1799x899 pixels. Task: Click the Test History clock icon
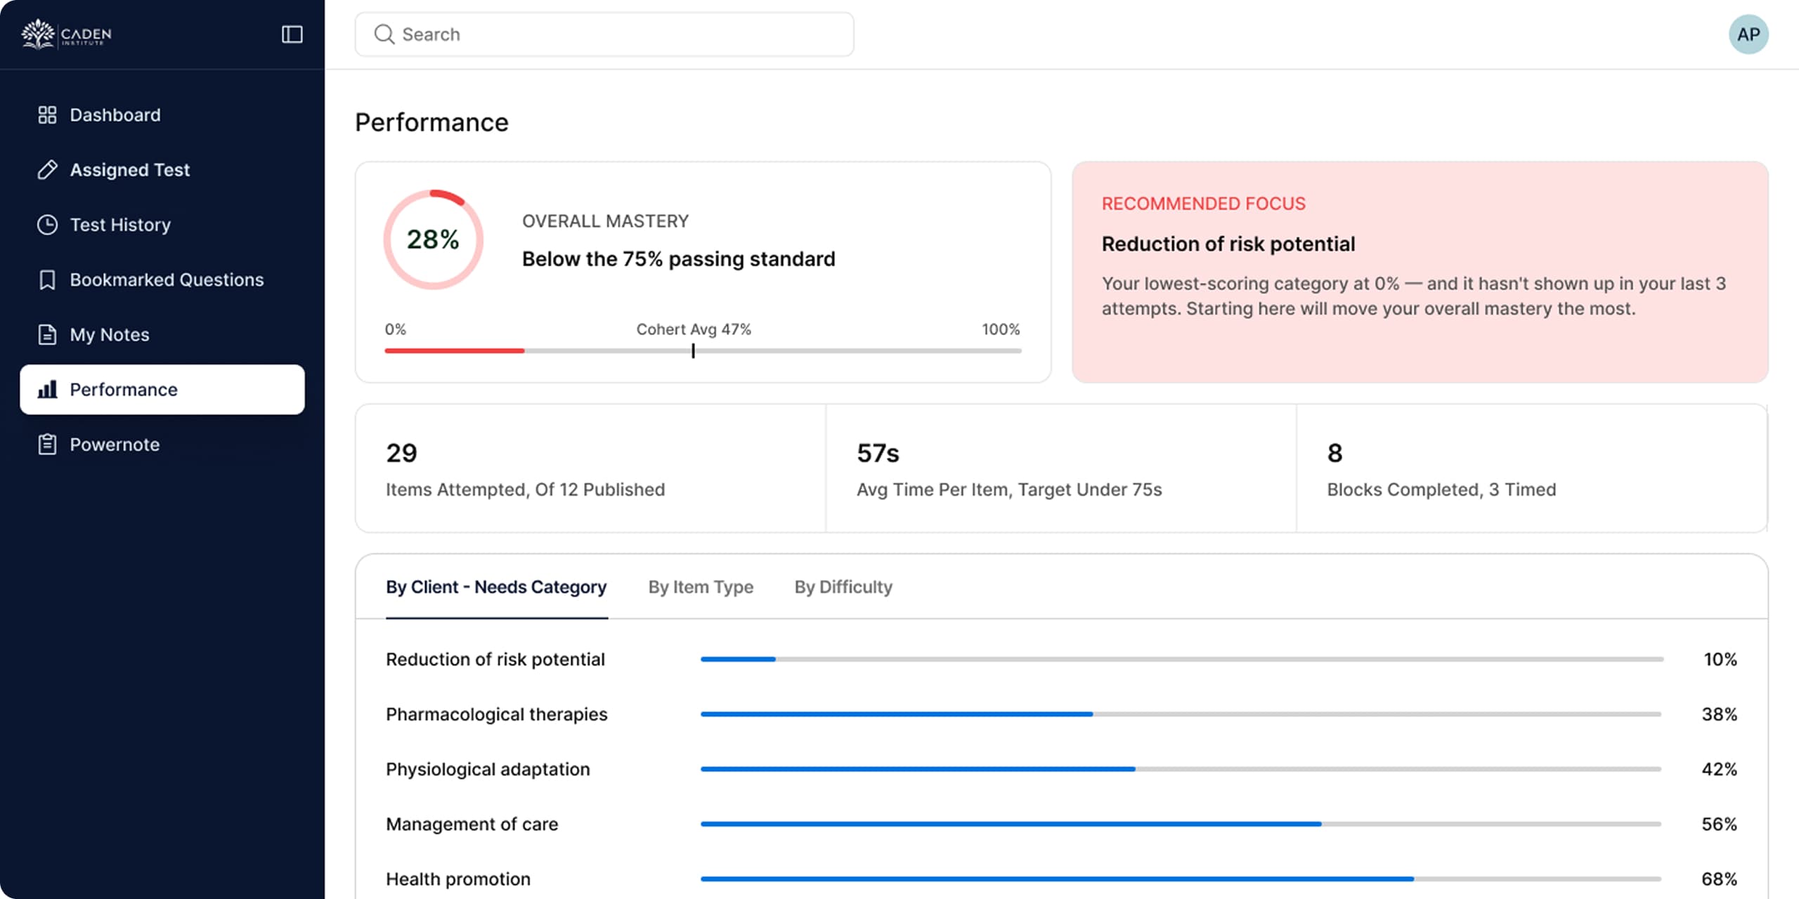coord(47,225)
